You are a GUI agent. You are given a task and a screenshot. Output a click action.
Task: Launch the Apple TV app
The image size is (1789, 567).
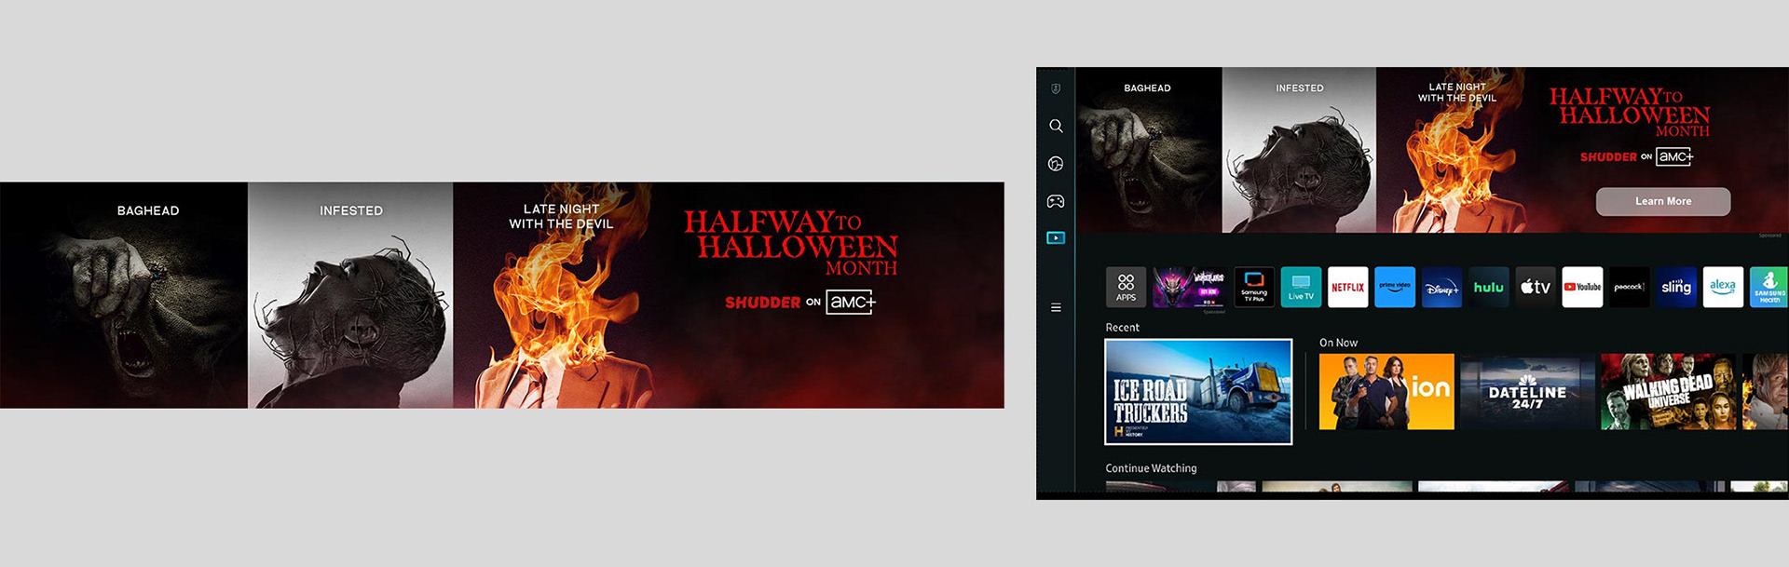pyautogui.click(x=1536, y=287)
